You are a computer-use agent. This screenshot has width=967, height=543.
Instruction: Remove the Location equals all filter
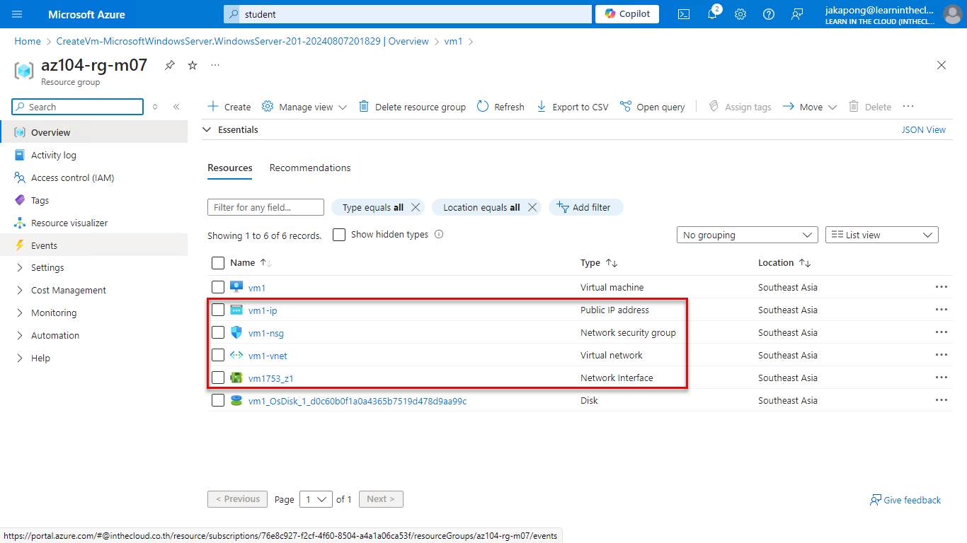[x=532, y=207]
